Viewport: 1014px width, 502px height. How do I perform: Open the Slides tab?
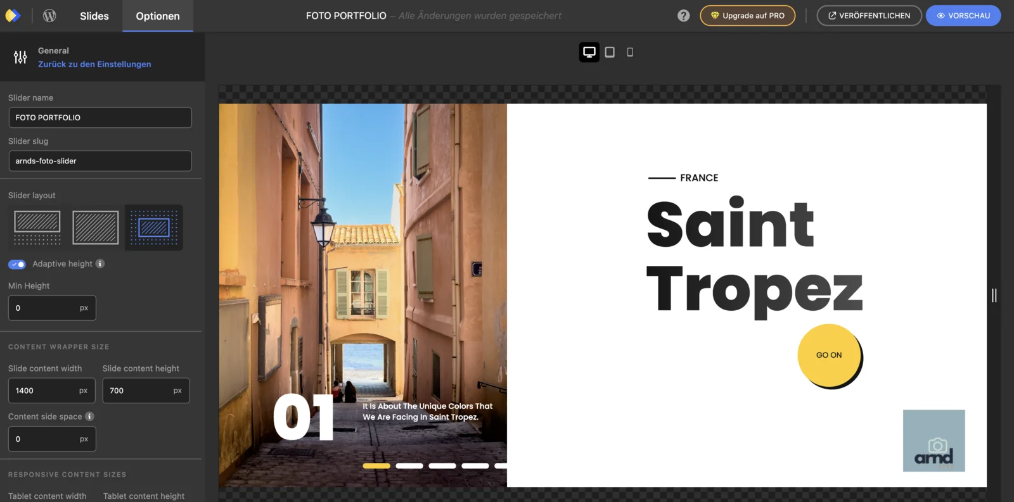(94, 16)
